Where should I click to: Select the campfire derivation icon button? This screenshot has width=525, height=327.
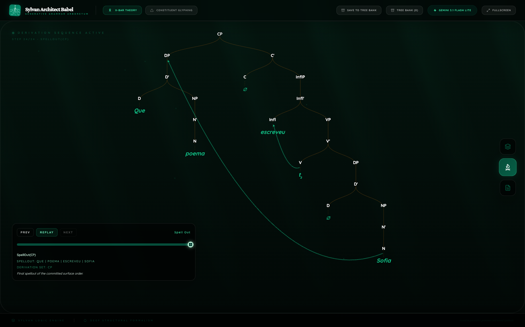point(508,167)
